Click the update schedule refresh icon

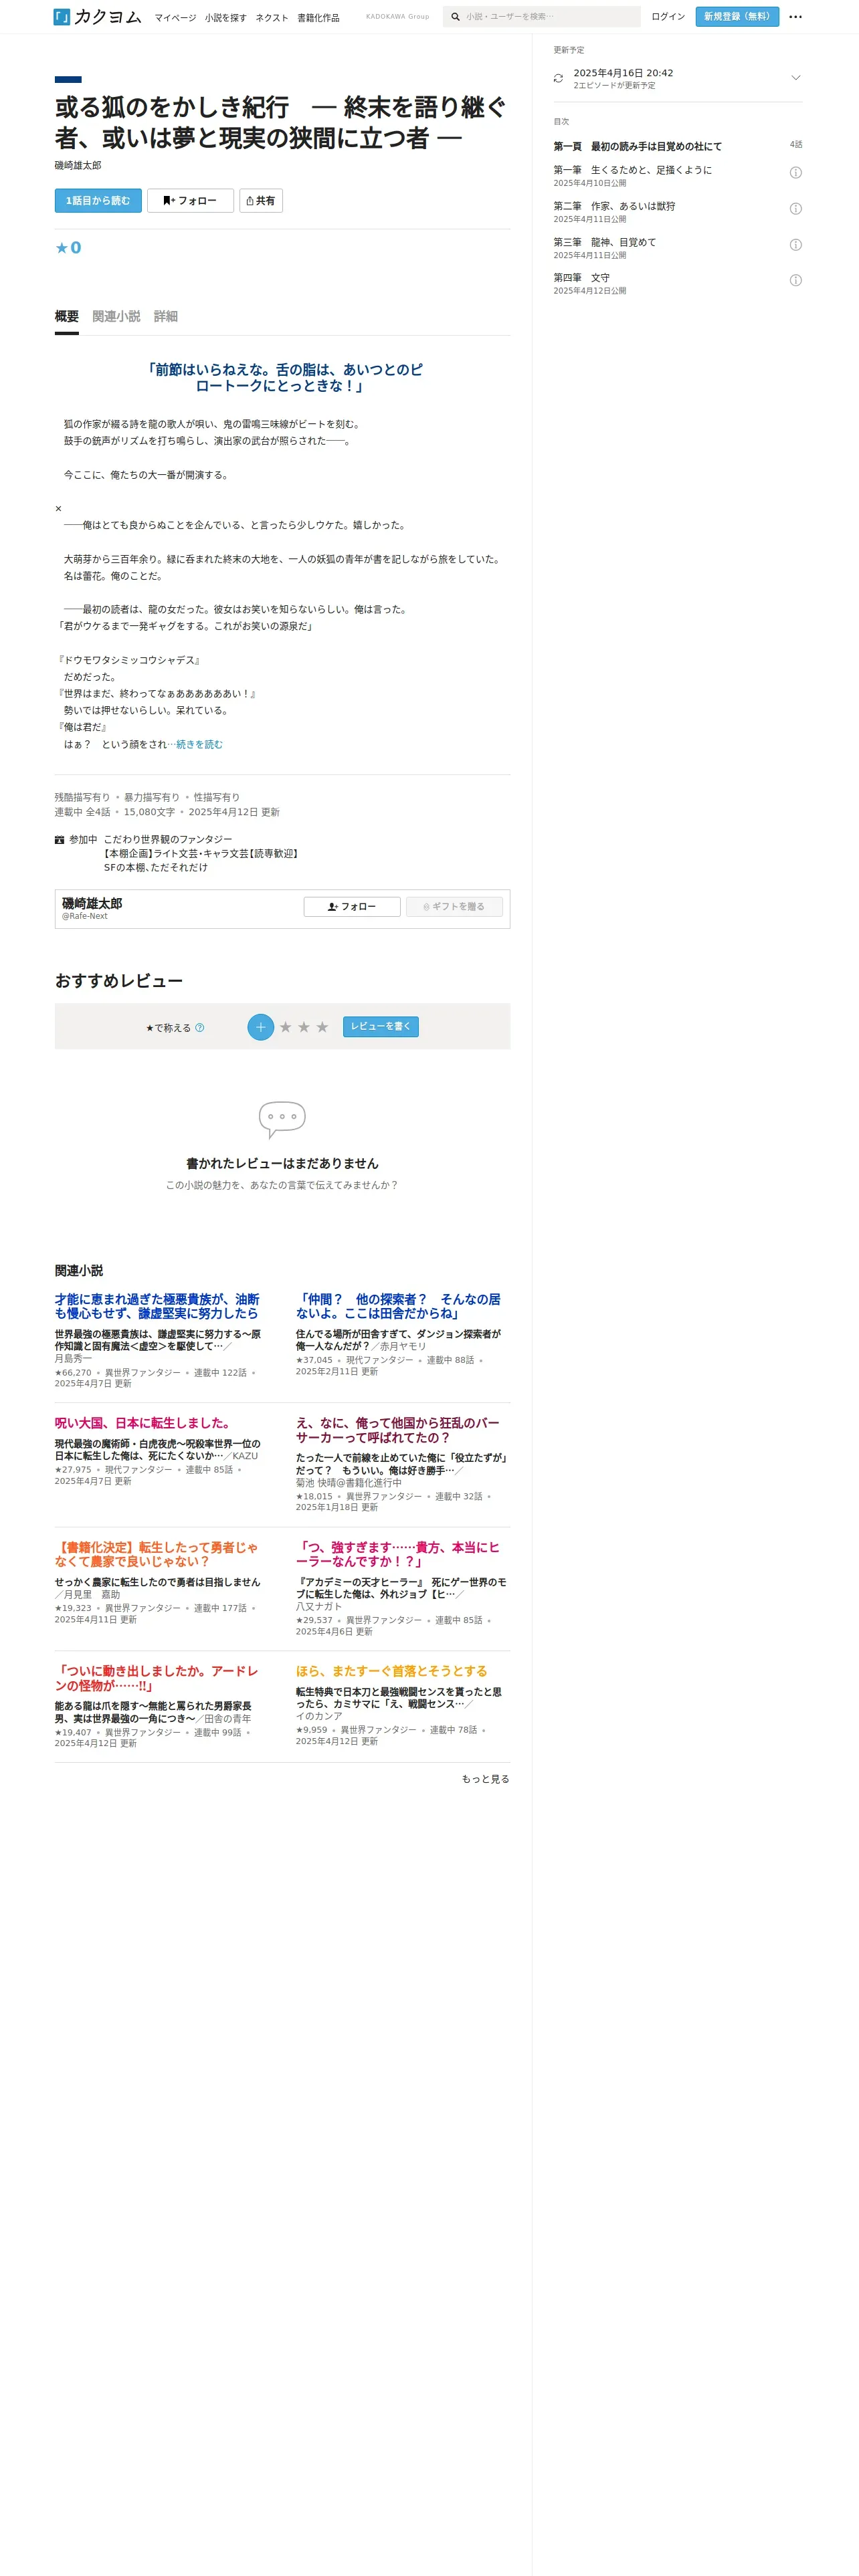click(558, 78)
